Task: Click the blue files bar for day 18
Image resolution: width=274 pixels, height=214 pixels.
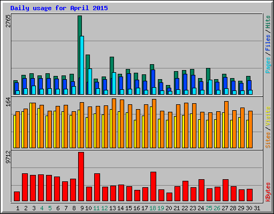Action: pyautogui.click(x=153, y=79)
